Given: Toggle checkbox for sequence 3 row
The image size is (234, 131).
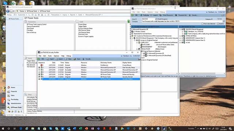Looking at the screenshot, I should [x=39, y=70].
